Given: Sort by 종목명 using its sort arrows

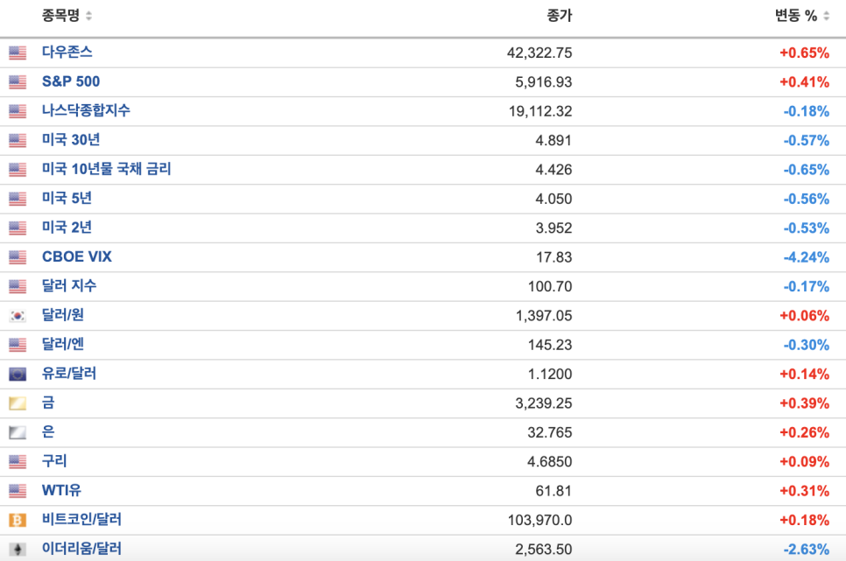Looking at the screenshot, I should [88, 16].
